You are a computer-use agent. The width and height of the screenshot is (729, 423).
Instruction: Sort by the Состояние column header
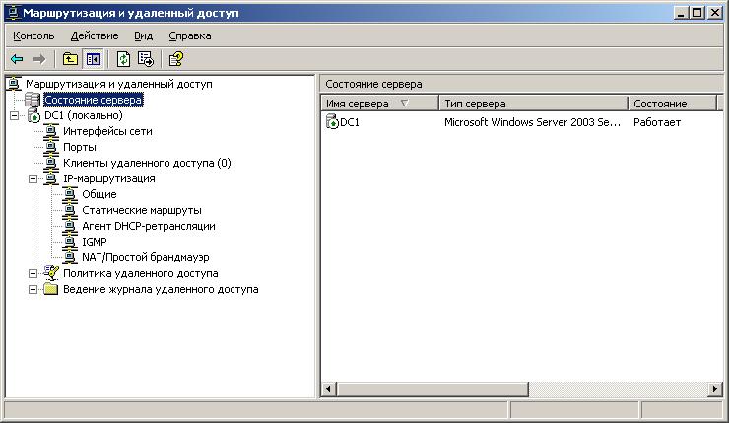[672, 104]
